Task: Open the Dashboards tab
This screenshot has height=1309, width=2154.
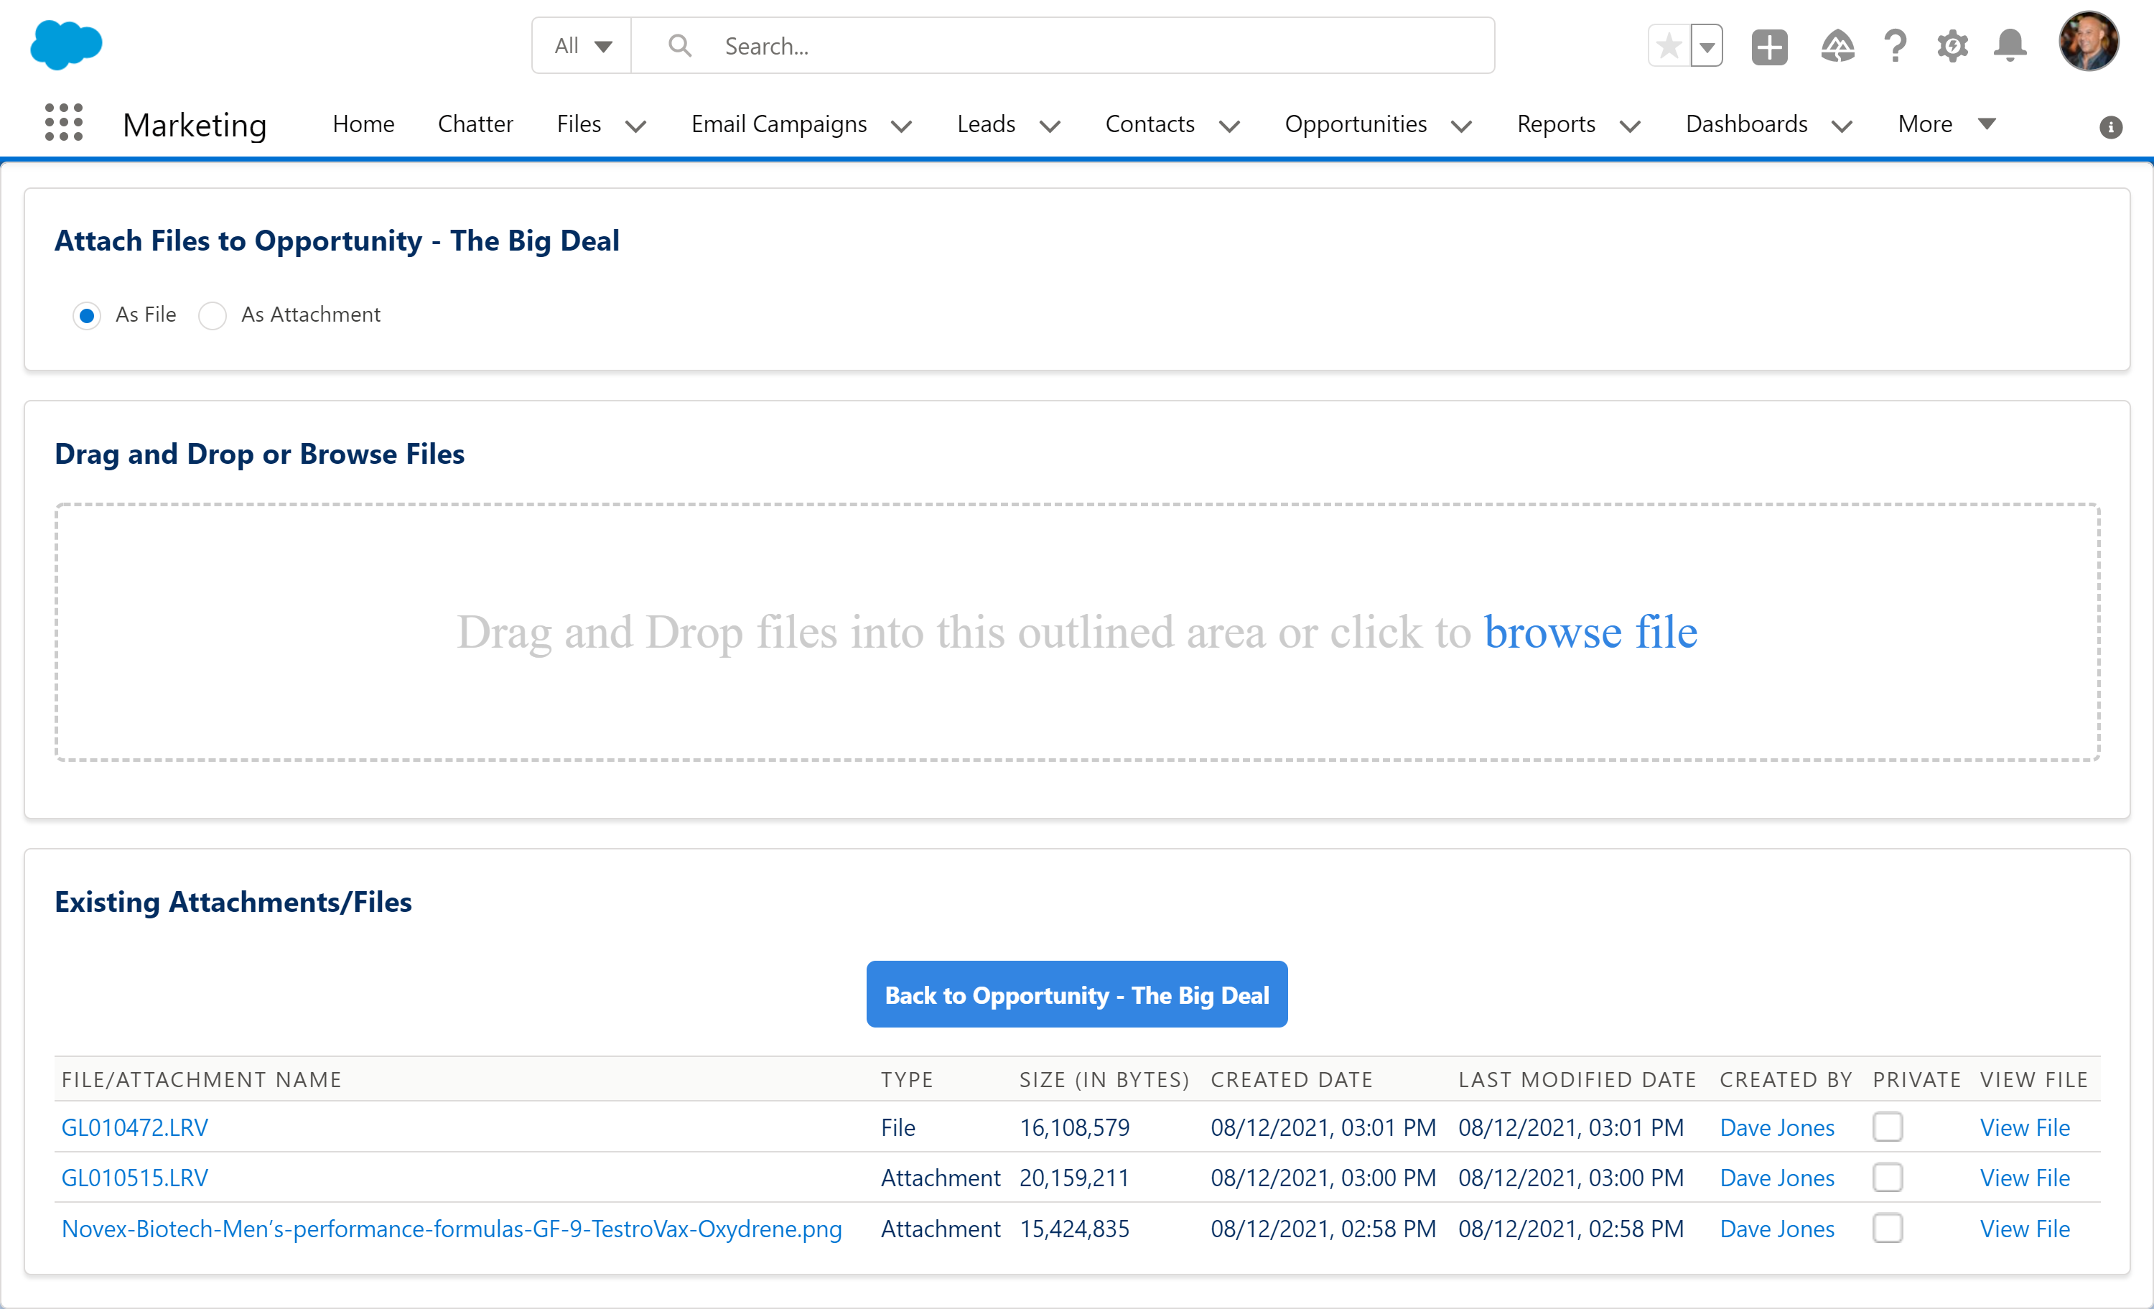Action: pos(1747,124)
